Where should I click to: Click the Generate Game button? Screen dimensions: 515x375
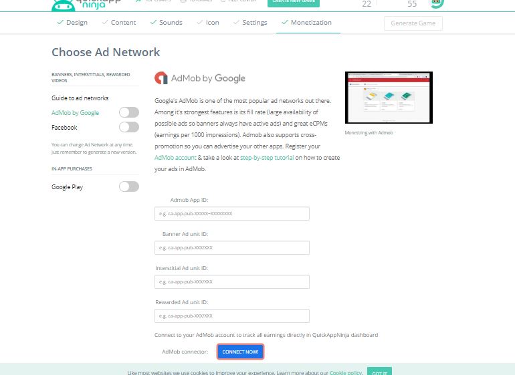[x=413, y=23]
